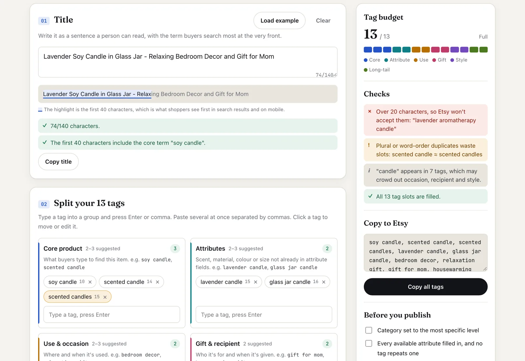
Task: Click the plural duplicates warning check
Action: point(426,150)
